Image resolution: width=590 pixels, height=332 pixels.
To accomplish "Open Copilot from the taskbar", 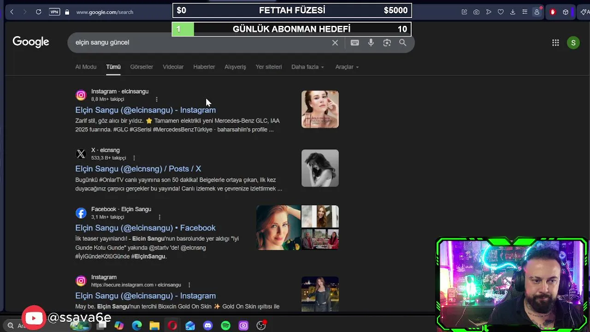I will [x=119, y=326].
